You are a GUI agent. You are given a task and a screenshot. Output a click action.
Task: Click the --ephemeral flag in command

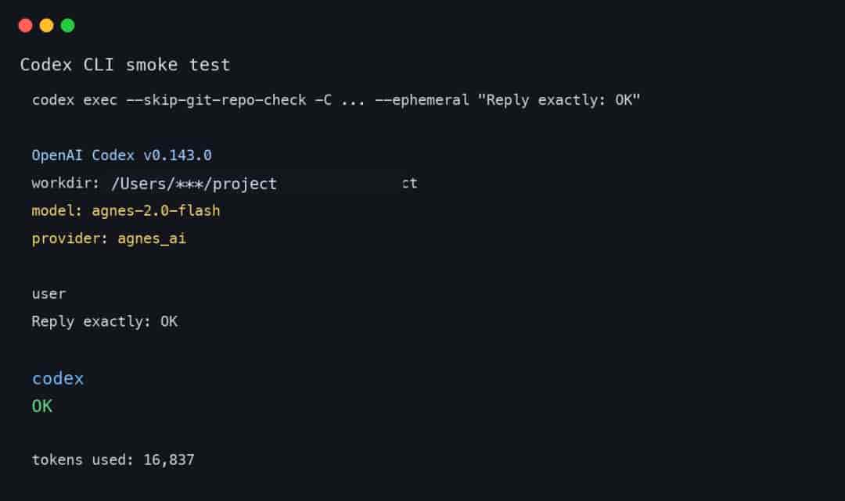click(422, 100)
